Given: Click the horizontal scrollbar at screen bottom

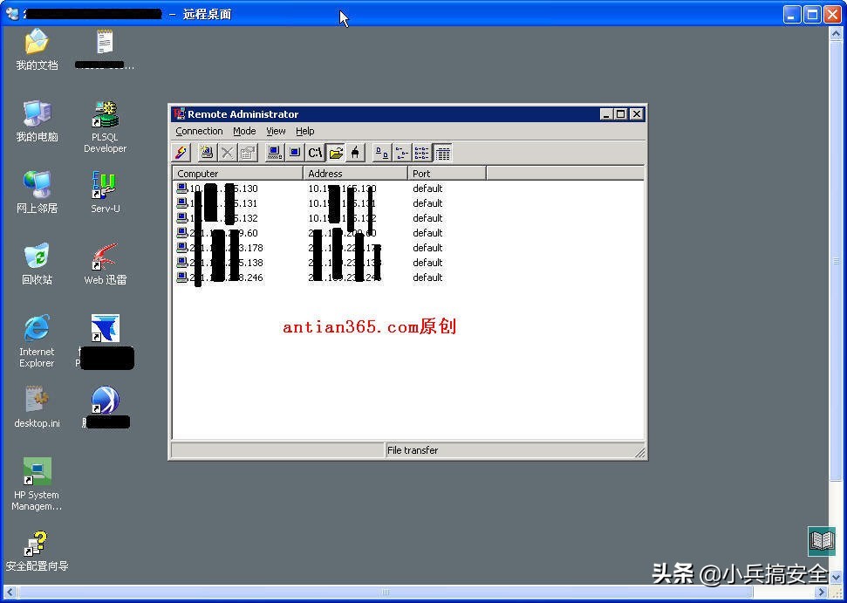Looking at the screenshot, I should pos(384,593).
